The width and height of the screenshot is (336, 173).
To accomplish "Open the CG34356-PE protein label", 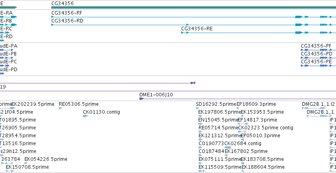I will point(316,62).
